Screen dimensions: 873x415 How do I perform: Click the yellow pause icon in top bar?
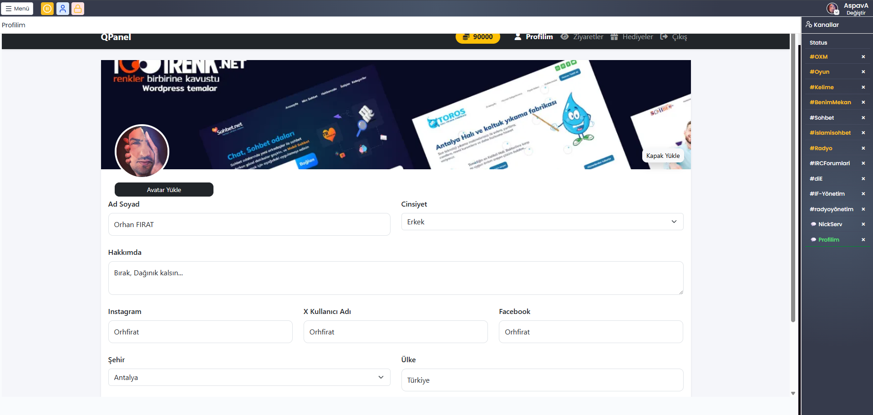tap(47, 9)
